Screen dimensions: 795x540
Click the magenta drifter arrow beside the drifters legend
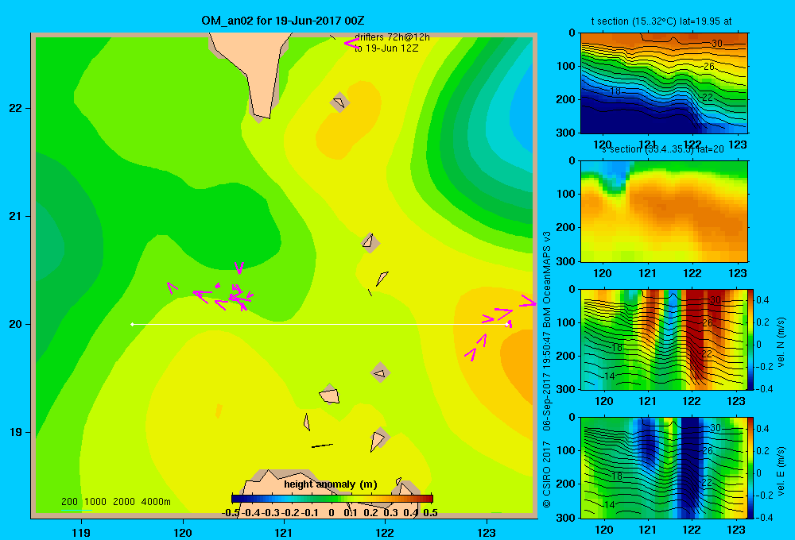(351, 43)
